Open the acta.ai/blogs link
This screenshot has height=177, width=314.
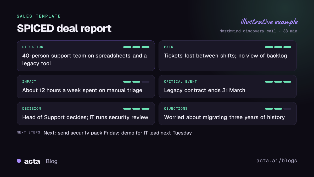tap(277, 161)
